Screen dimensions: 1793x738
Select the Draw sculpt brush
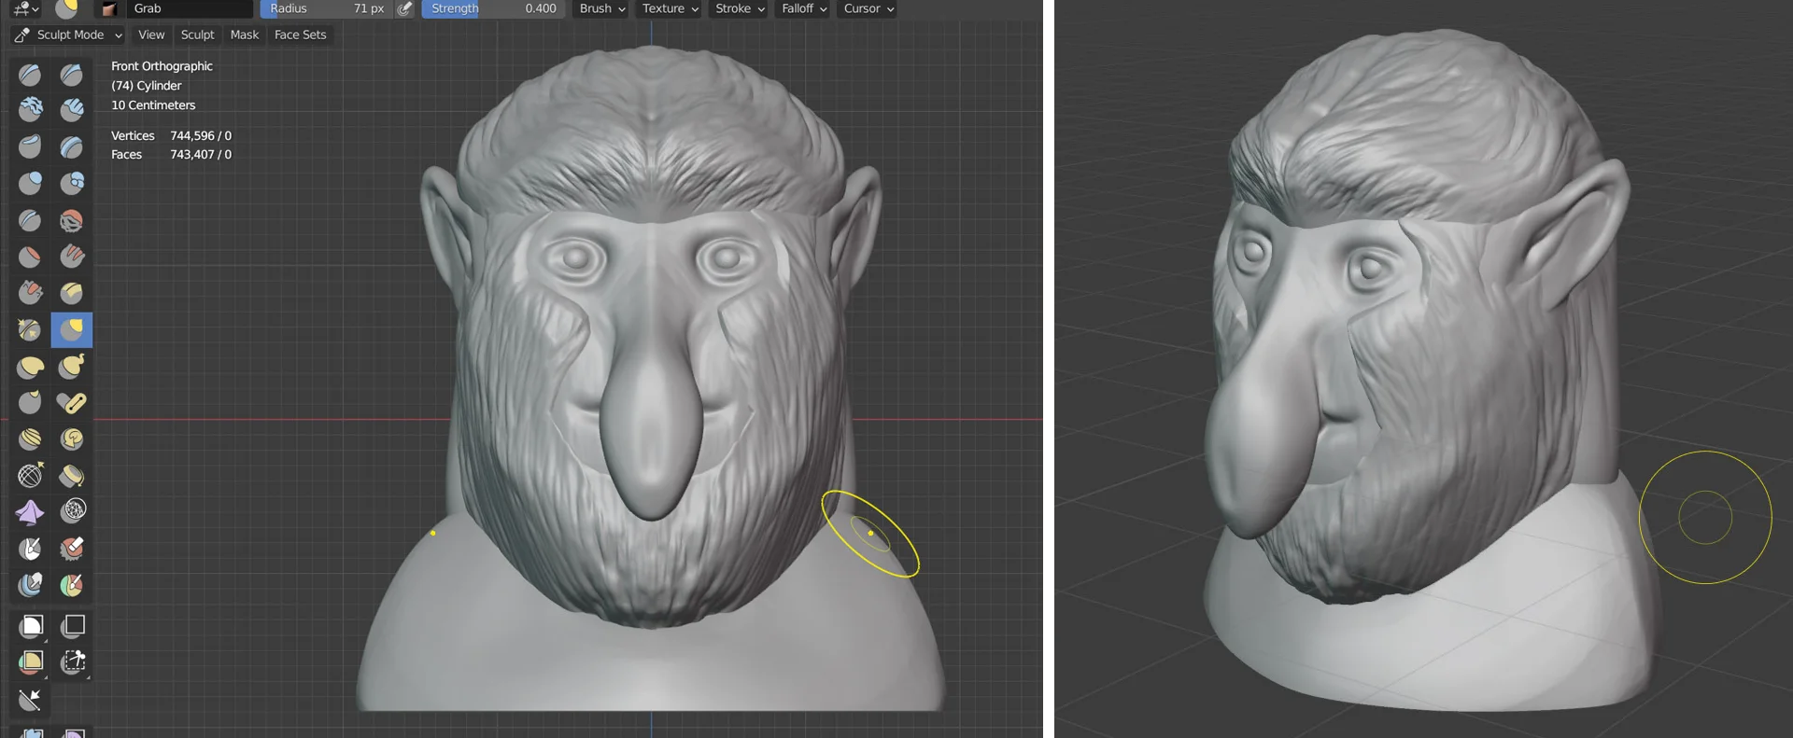click(30, 75)
